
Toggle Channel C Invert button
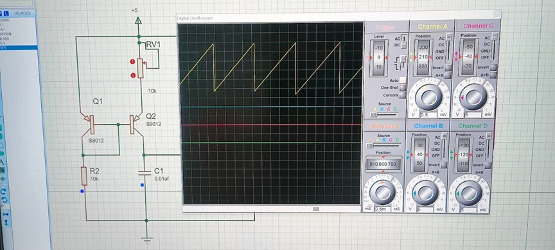coord(493,67)
